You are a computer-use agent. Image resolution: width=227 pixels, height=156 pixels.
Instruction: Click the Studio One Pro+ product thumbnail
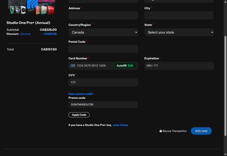pos(32,7)
